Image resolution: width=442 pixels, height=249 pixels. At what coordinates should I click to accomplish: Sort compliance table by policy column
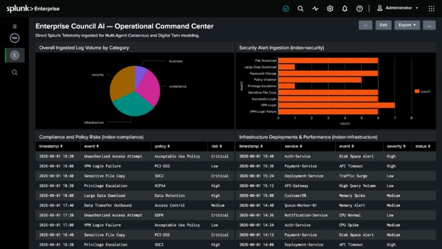tap(162, 146)
